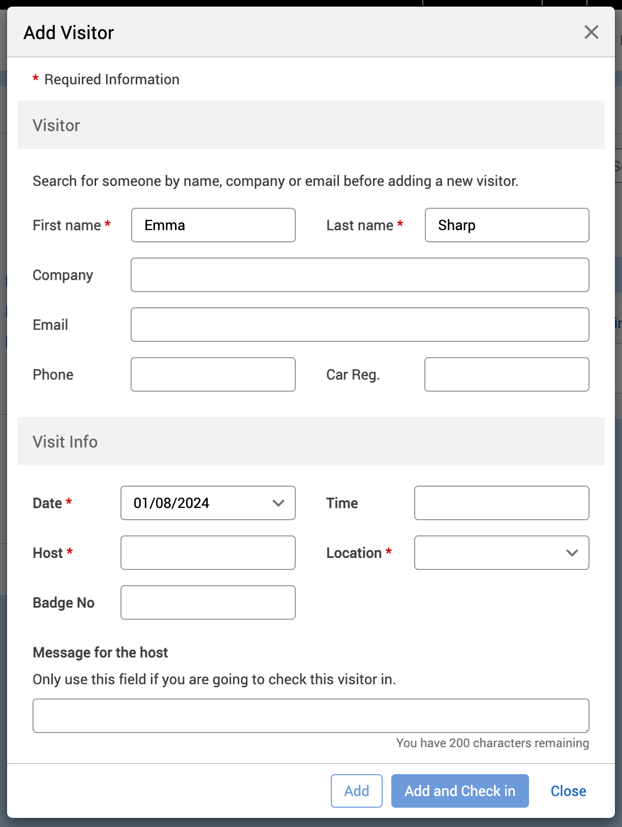The image size is (622, 827).
Task: Click the Message for the host textbox
Action: (x=310, y=716)
